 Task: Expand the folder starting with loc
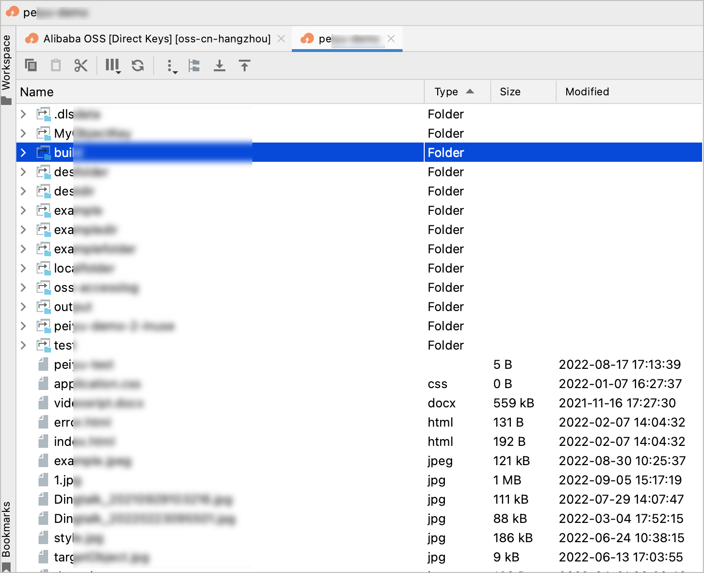pos(23,268)
